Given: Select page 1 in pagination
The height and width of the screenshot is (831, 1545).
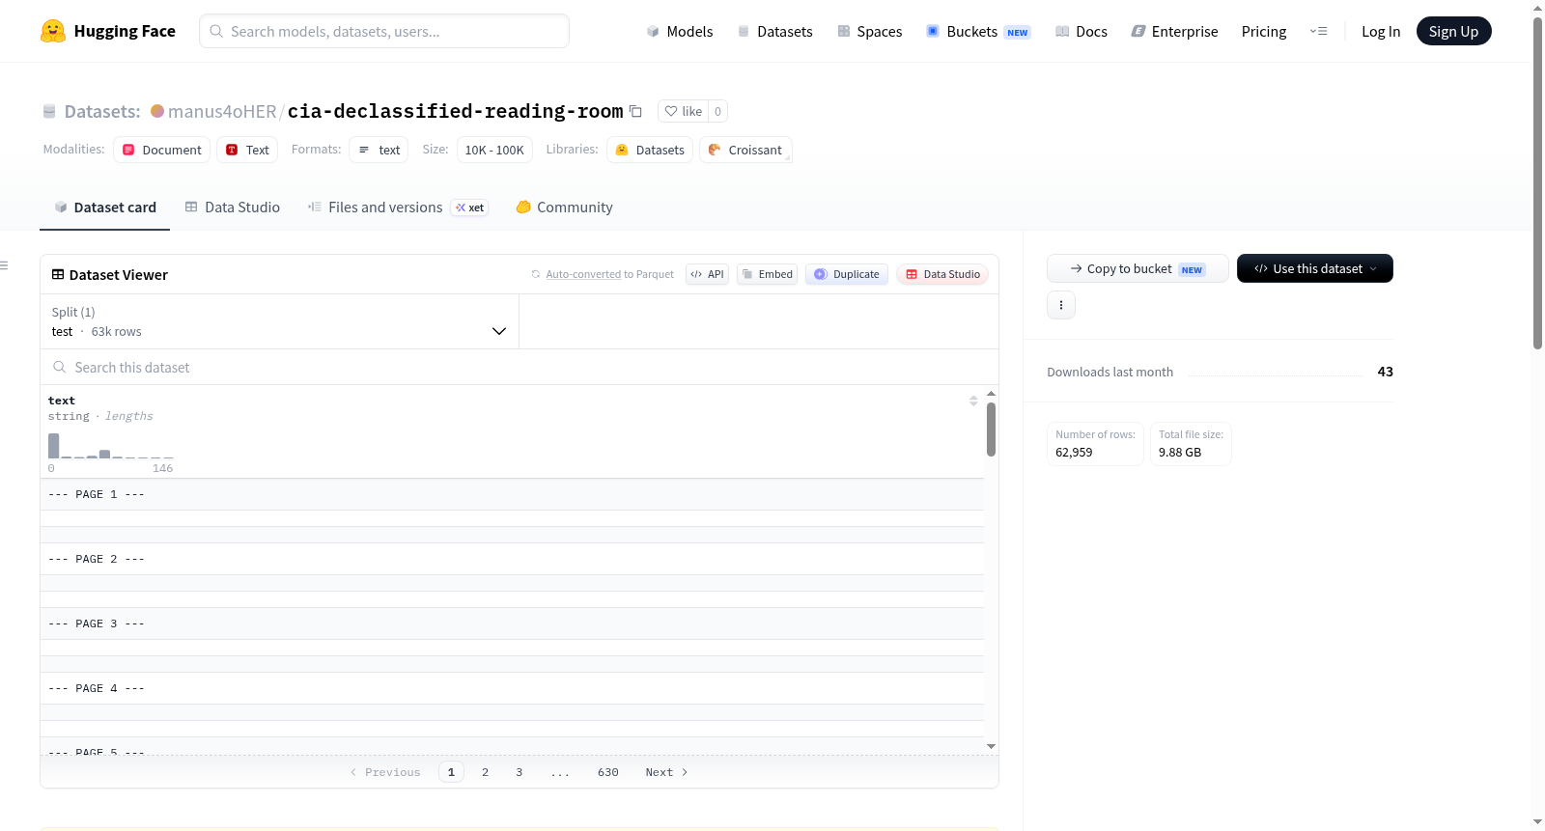Looking at the screenshot, I should tap(451, 772).
